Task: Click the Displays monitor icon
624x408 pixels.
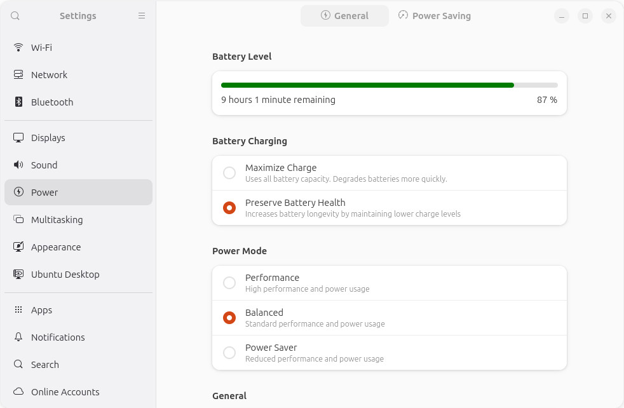Action: point(18,138)
